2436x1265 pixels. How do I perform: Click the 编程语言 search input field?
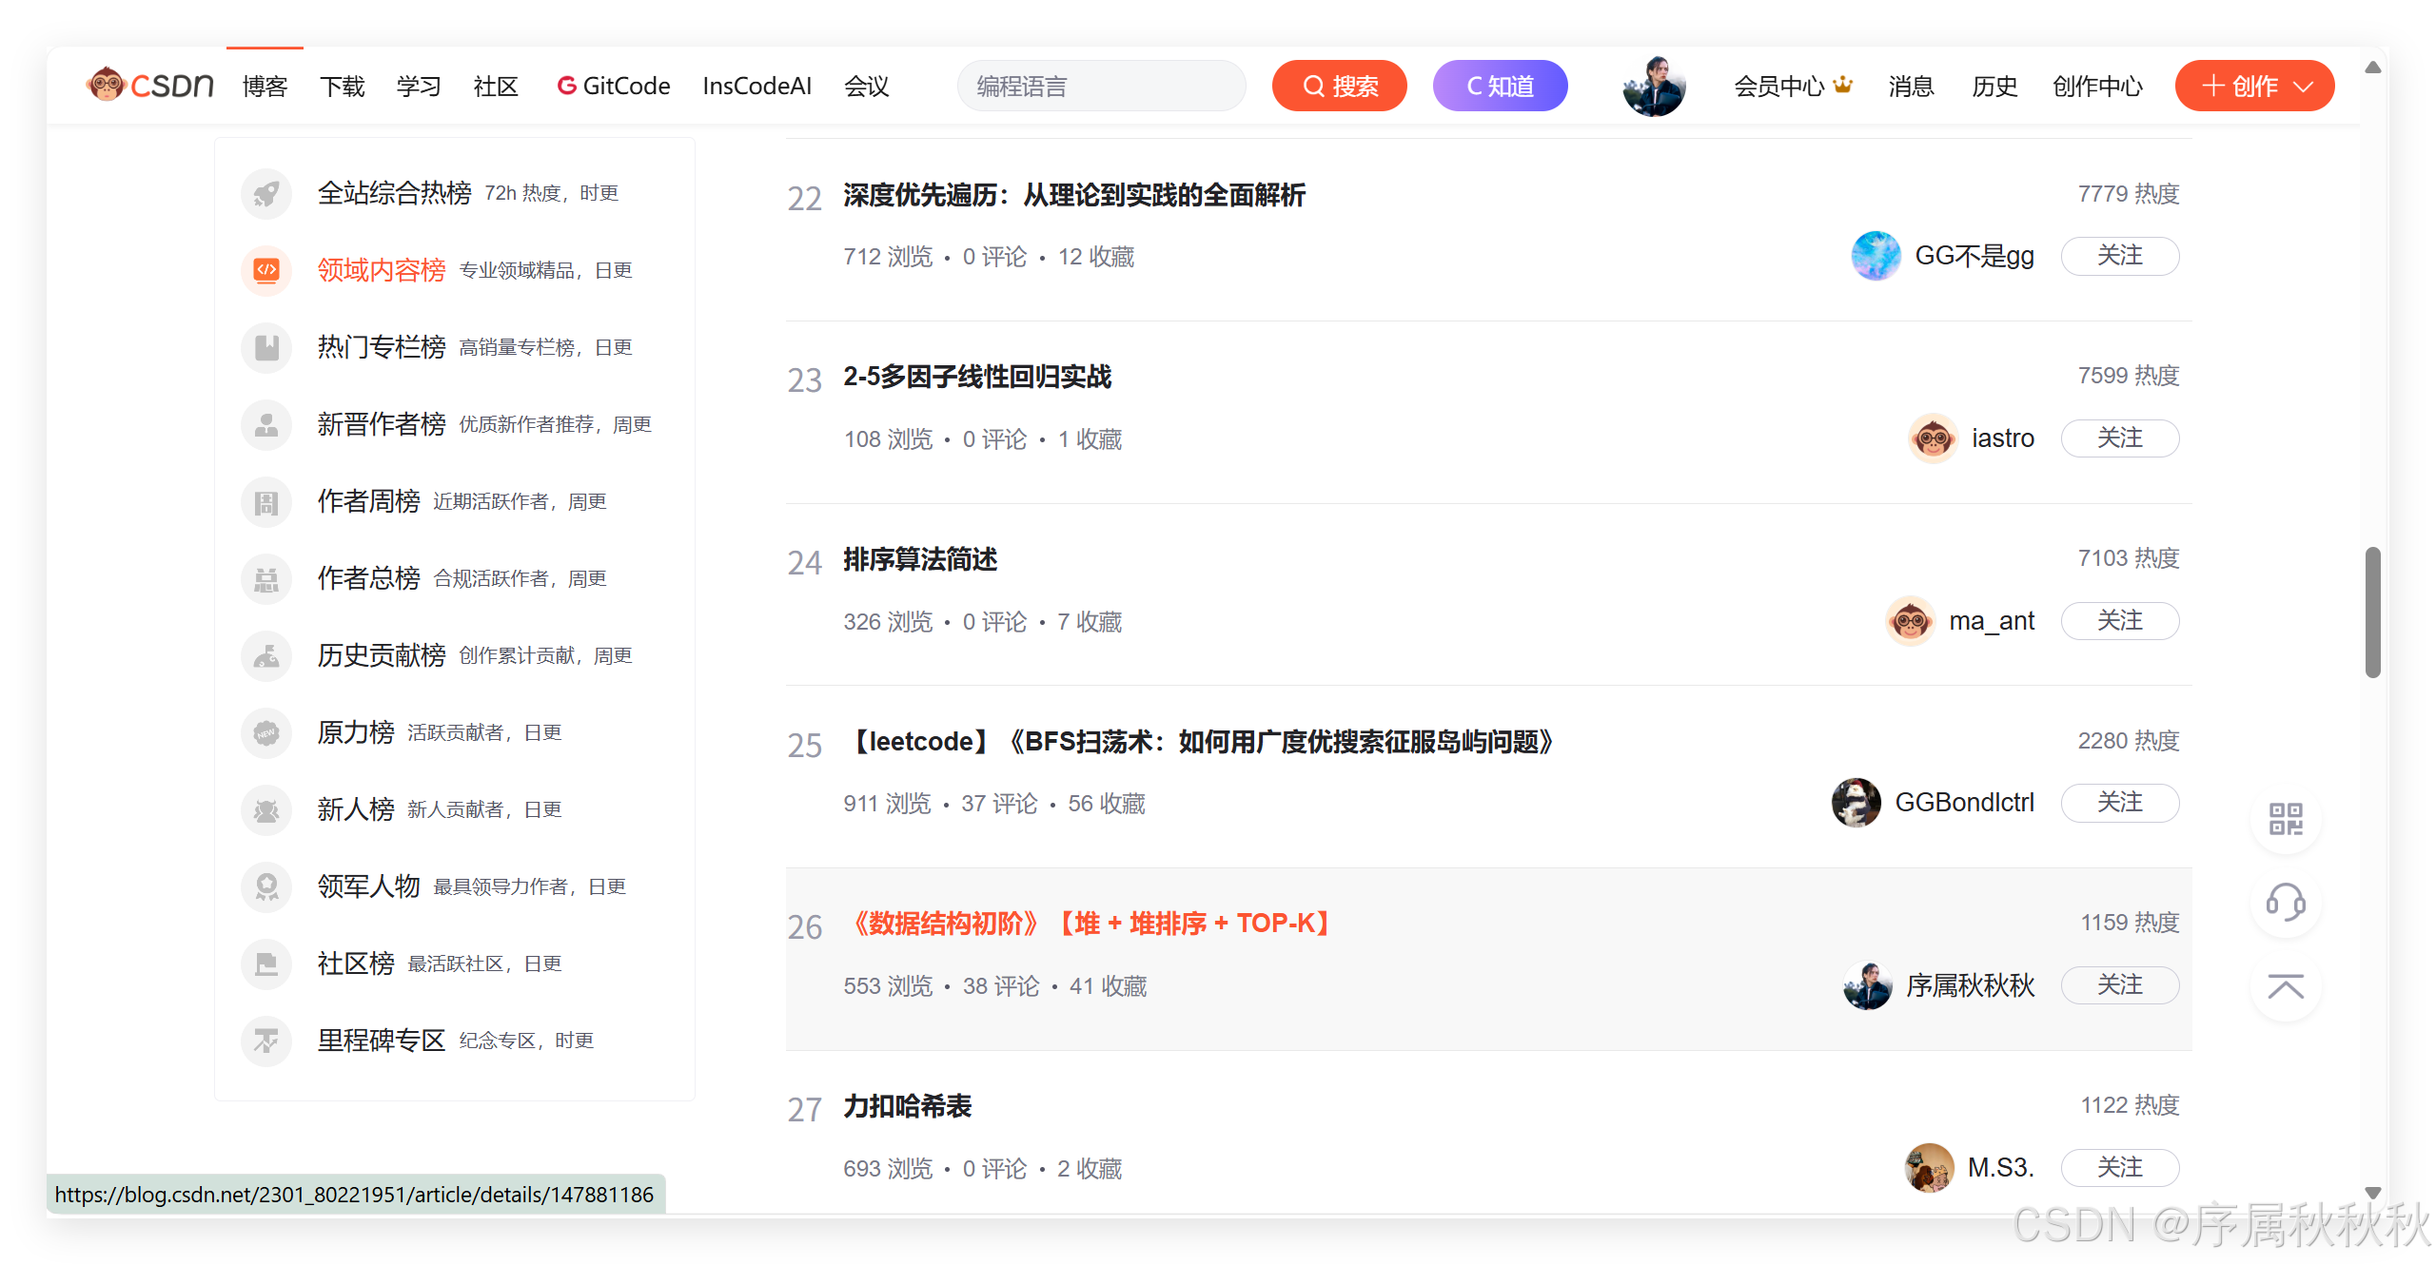point(1101,87)
